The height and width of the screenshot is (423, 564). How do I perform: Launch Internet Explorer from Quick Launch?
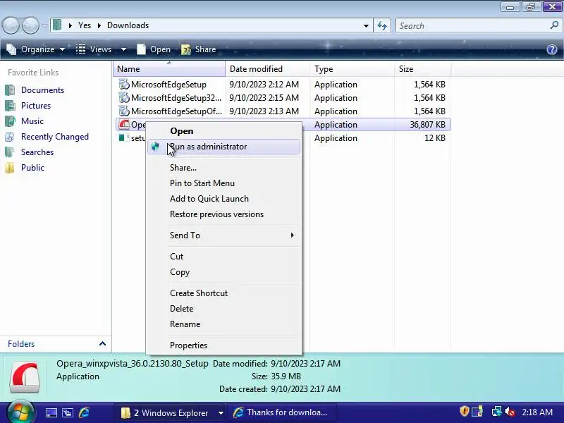(84, 412)
